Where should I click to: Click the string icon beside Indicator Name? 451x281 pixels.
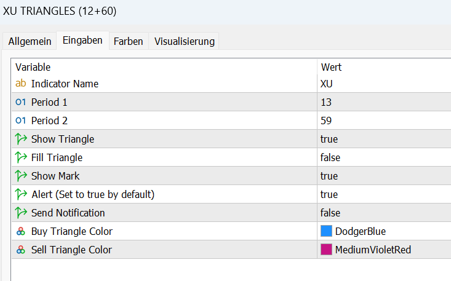click(x=20, y=84)
